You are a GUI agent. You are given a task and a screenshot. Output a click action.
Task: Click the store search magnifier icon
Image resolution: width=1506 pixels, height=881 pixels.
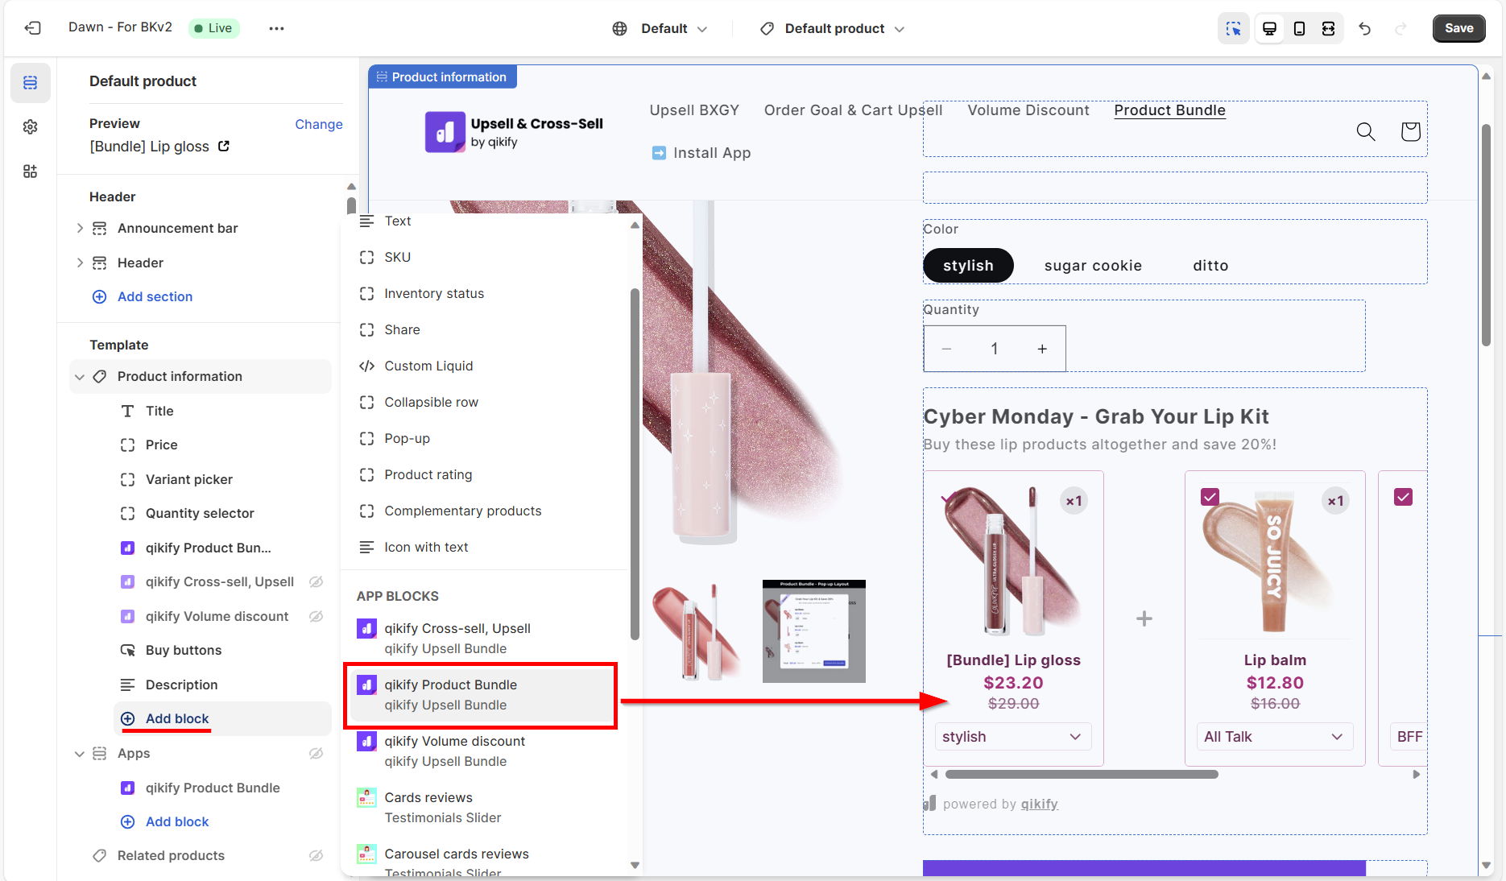point(1365,131)
